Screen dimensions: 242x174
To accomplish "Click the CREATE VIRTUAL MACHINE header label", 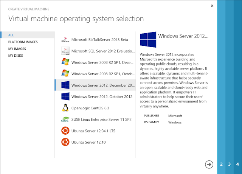I will point(29,9).
